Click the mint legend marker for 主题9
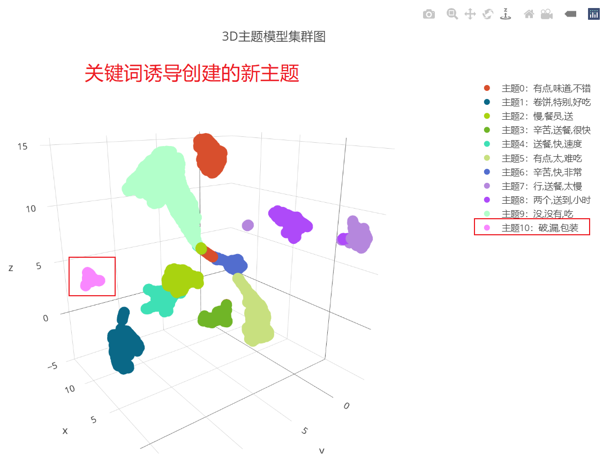Viewport: 603px width, 469px height. [x=487, y=213]
